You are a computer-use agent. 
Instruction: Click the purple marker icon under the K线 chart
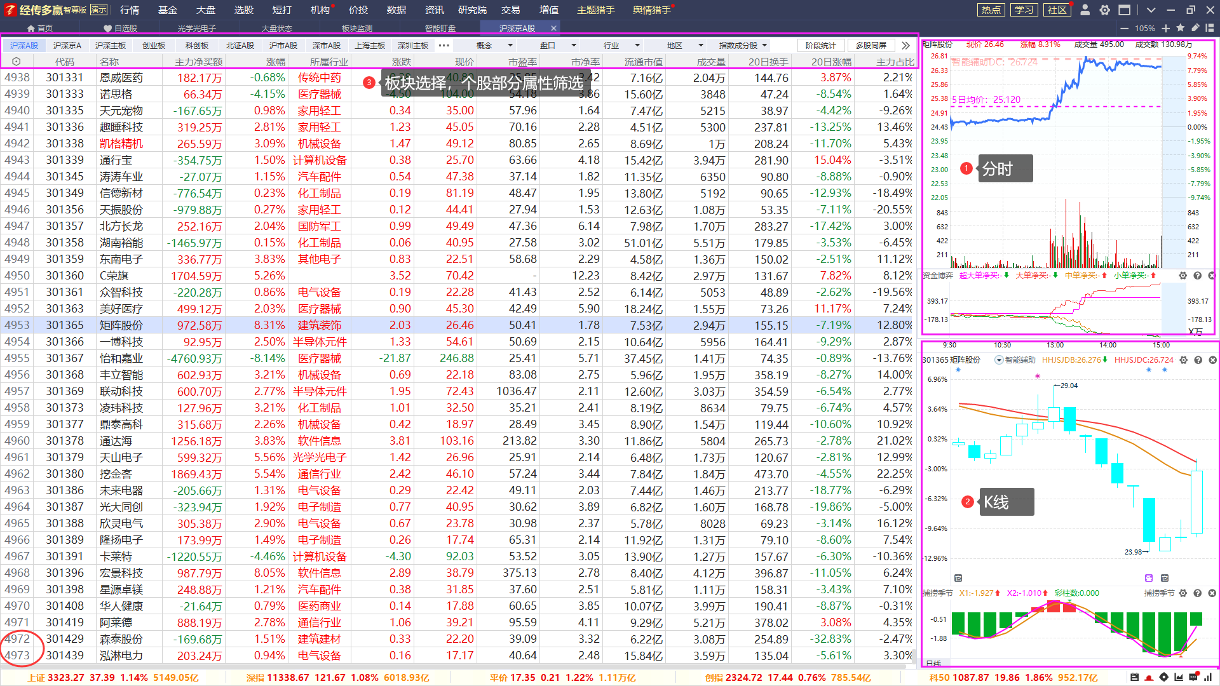point(1149,578)
